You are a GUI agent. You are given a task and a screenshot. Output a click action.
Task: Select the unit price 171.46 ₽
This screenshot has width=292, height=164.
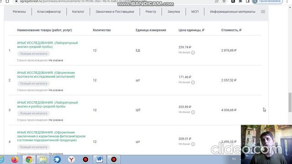point(185,77)
